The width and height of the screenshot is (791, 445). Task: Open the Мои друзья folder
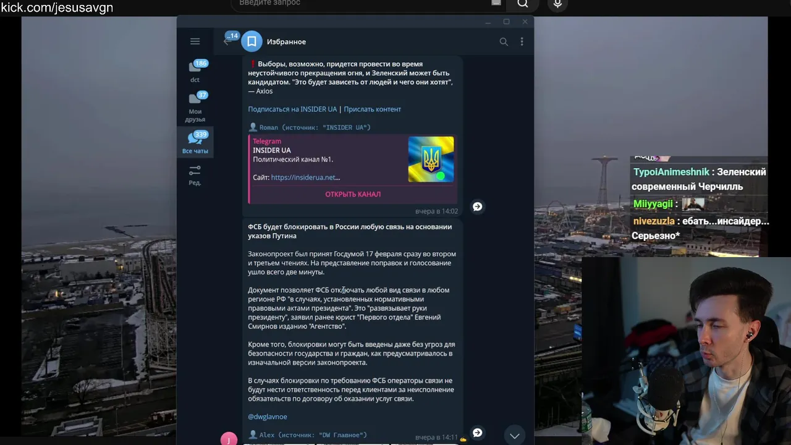point(195,107)
